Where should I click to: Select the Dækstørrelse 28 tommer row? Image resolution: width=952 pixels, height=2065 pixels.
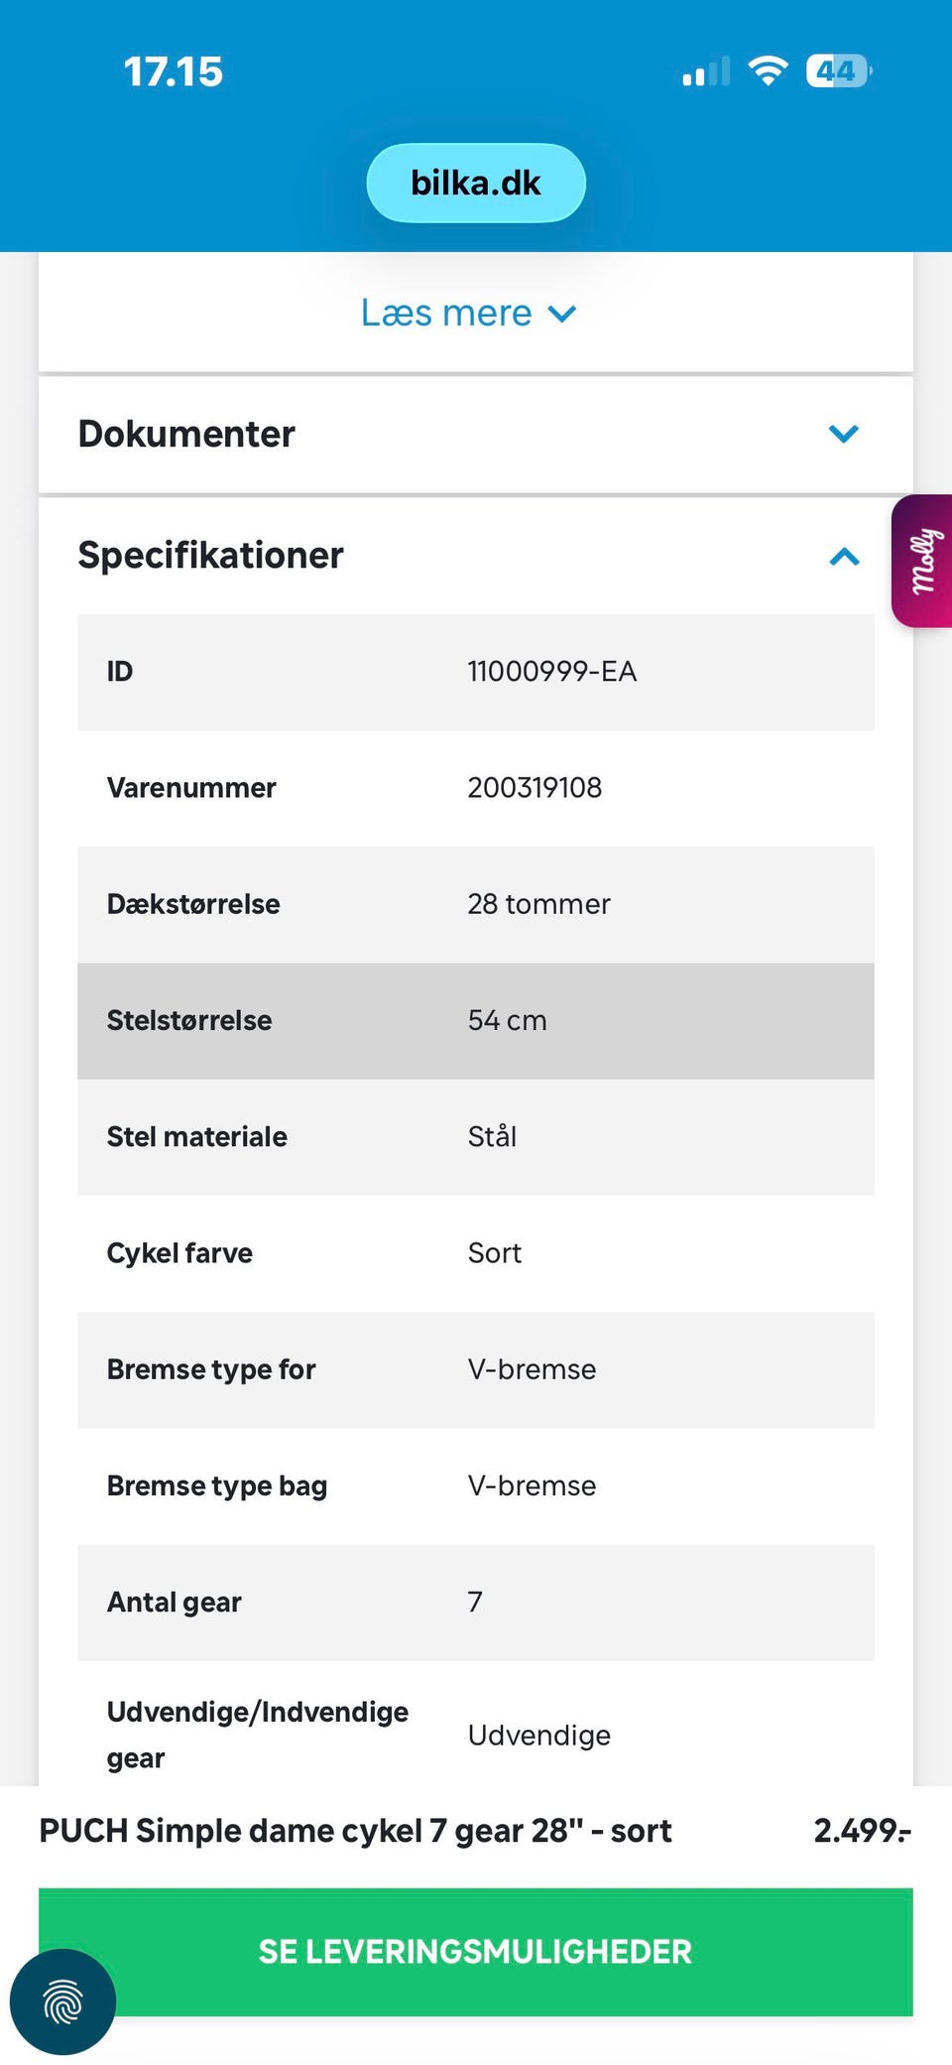tap(476, 904)
